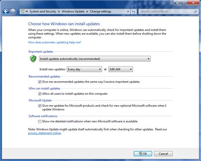Open the 3:00 AM time dropdown

pos(120,69)
